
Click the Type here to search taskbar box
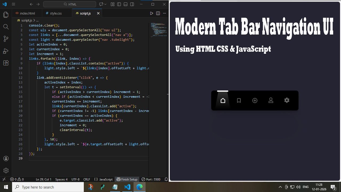pyautogui.click(x=48, y=187)
